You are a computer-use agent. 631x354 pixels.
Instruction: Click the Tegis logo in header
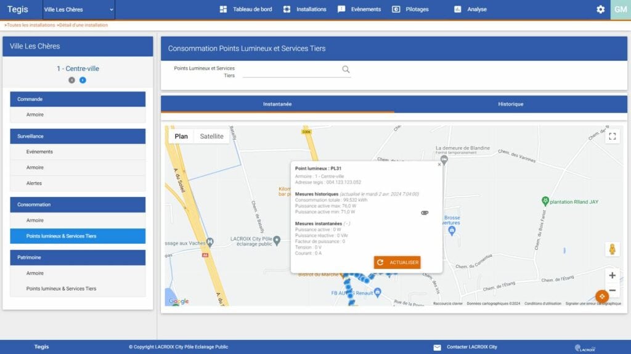point(18,9)
